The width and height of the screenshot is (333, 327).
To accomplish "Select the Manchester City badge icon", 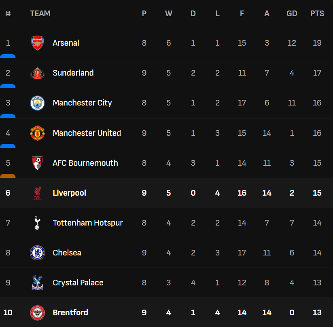I will pos(37,103).
